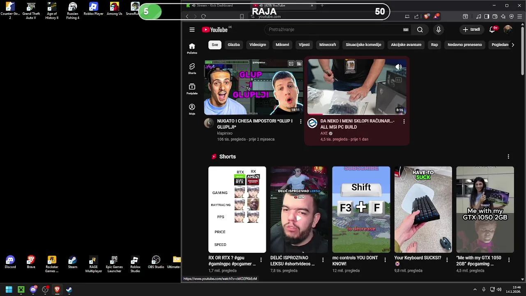Viewport: 526px width, 296px height.
Task: Launch Discord from the desktop
Action: tap(10, 262)
